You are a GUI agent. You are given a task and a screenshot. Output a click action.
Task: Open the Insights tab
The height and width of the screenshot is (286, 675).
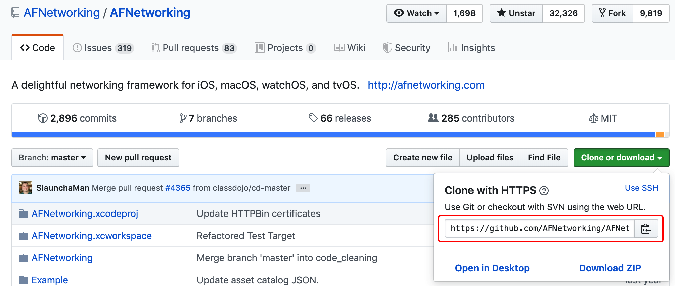point(471,48)
